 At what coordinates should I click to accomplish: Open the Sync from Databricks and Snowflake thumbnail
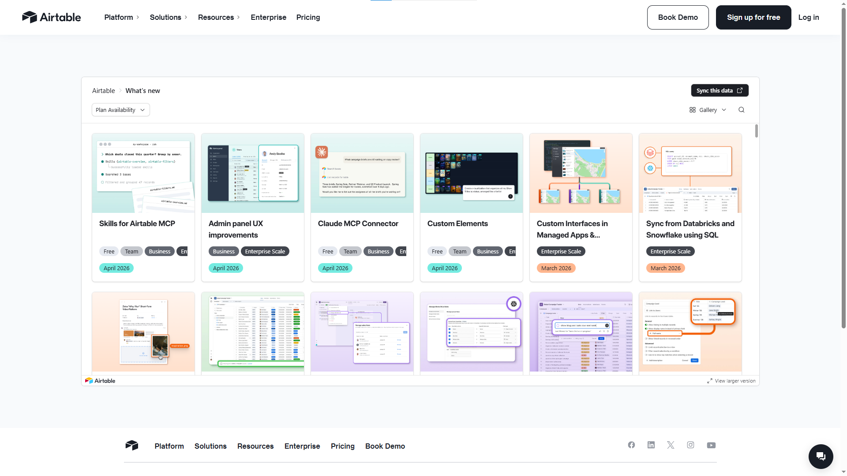point(690,173)
